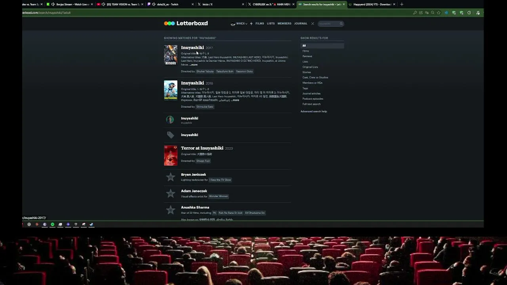Open the Spotify icon in the taskbar

[52, 224]
